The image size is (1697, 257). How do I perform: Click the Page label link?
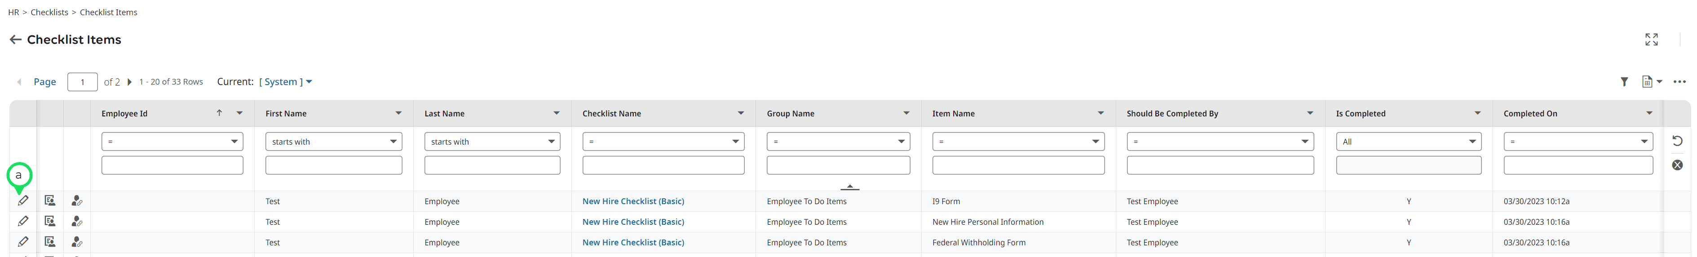pyautogui.click(x=45, y=82)
